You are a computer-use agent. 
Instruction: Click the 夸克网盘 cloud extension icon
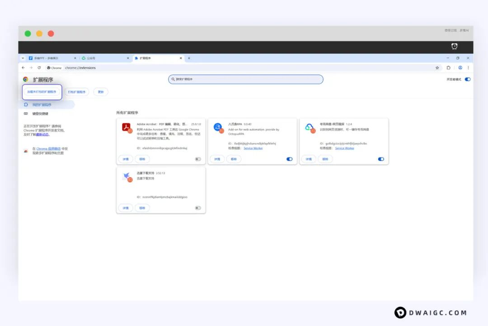click(310, 128)
